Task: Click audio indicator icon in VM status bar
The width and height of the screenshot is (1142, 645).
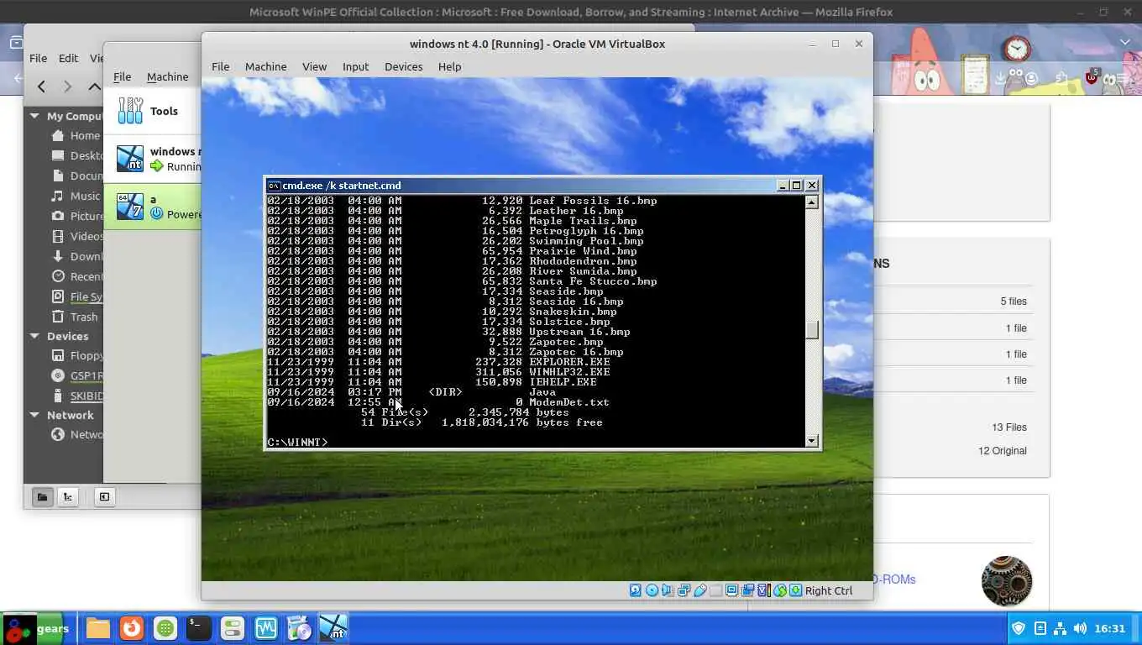Action: click(x=667, y=590)
